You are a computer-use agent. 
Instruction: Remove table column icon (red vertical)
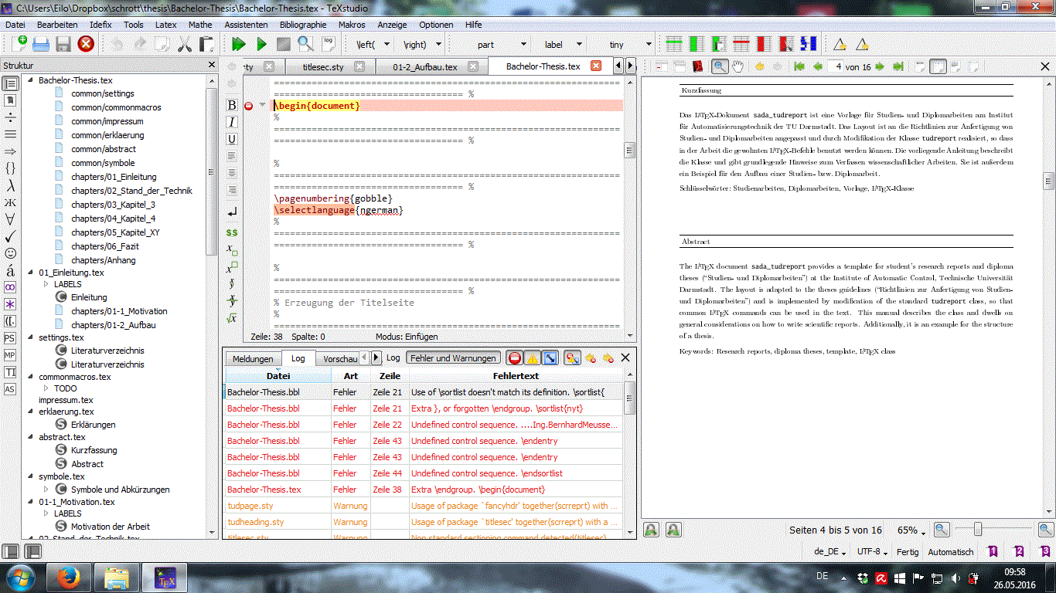(x=764, y=44)
